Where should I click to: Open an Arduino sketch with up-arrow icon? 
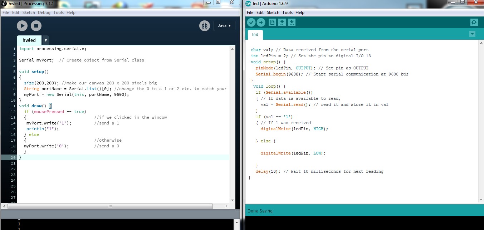282,23
